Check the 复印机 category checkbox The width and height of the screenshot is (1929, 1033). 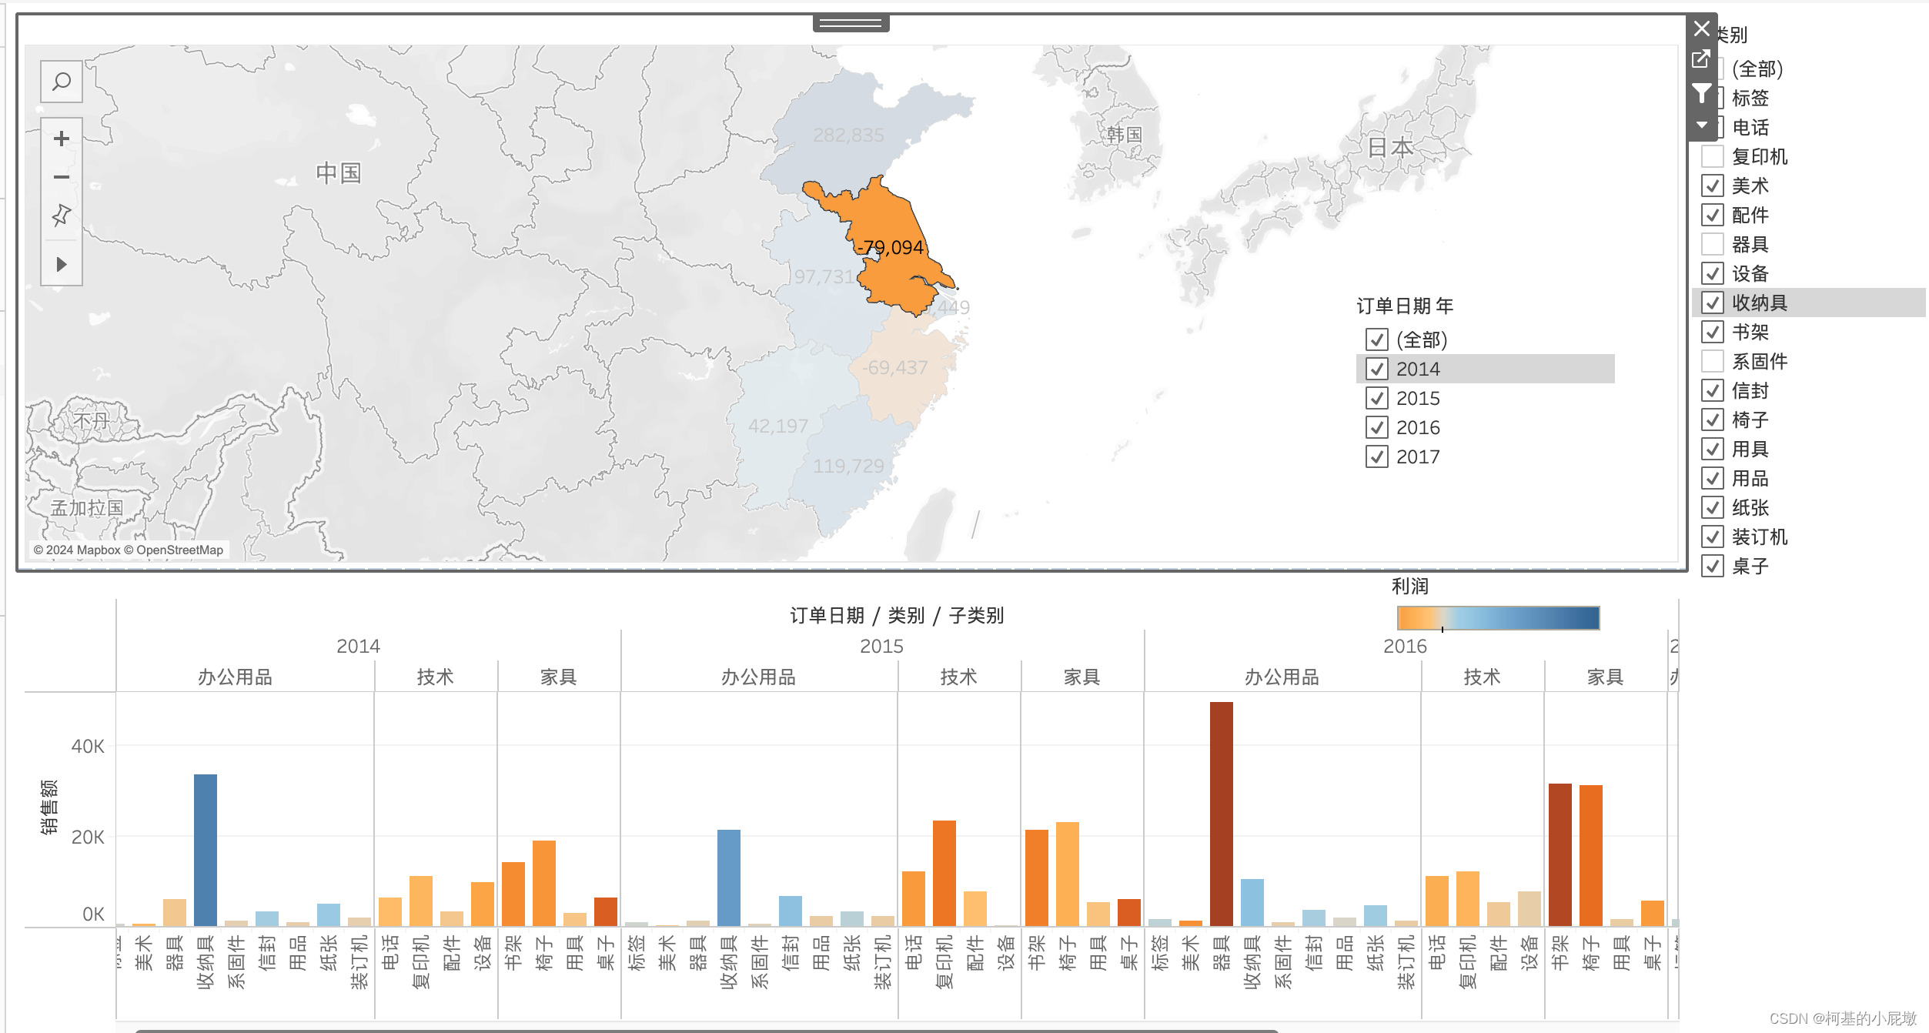pos(1712,156)
